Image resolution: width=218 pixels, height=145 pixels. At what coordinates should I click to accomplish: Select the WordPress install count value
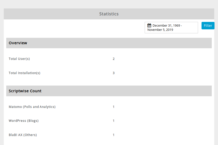point(114,121)
